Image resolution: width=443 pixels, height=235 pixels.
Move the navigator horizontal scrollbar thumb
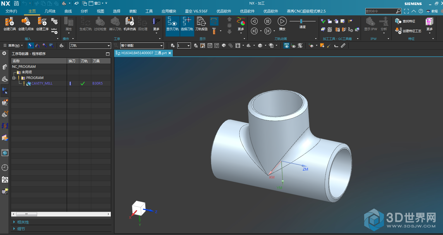(x=27, y=214)
